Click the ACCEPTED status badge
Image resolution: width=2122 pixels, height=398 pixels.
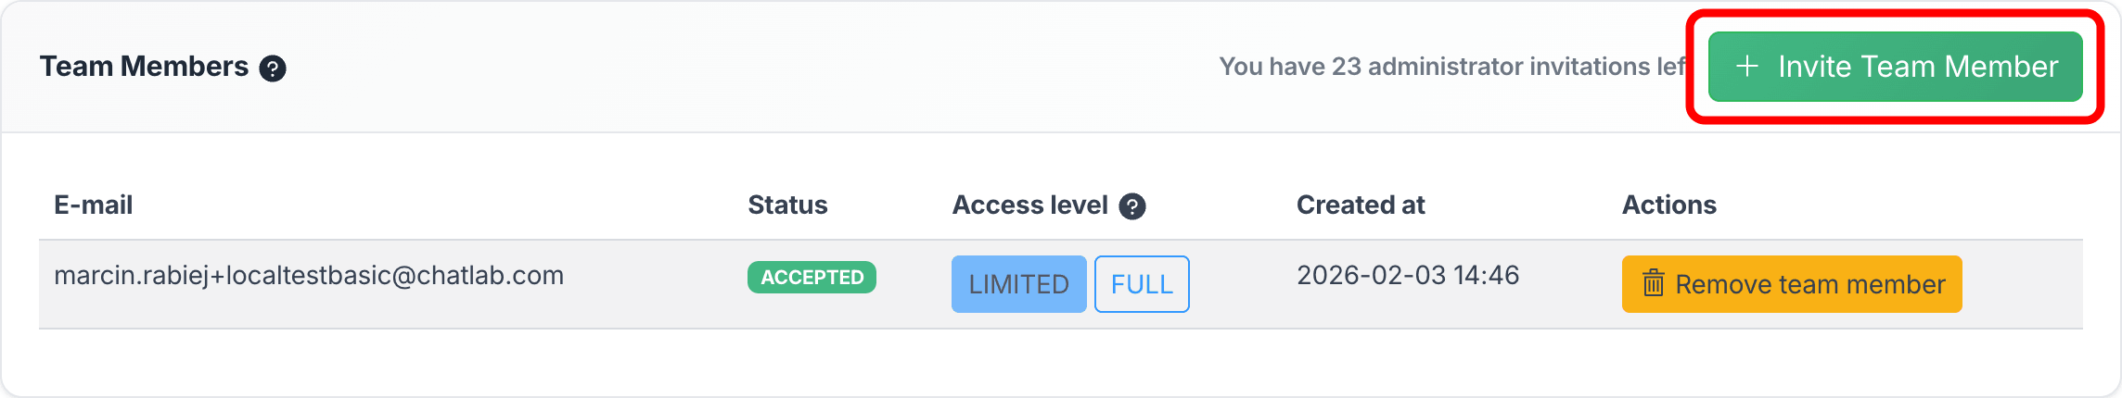[812, 277]
